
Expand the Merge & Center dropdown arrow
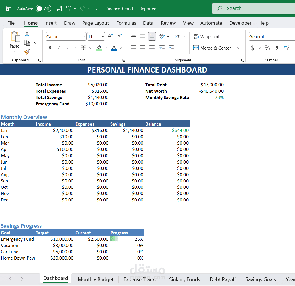click(x=238, y=48)
